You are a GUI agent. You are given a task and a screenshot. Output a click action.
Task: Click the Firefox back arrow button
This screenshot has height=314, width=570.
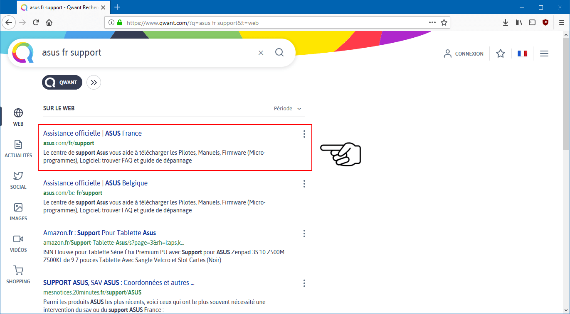tap(9, 22)
